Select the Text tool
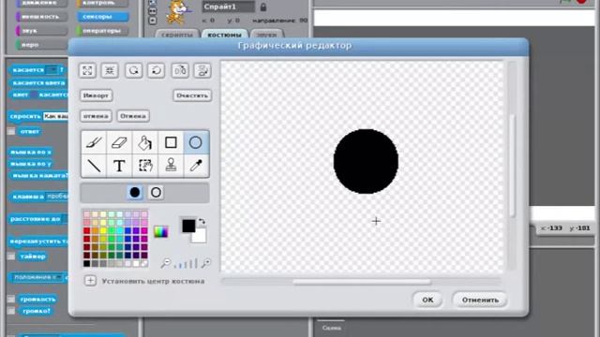This screenshot has height=337, width=600. tap(119, 166)
